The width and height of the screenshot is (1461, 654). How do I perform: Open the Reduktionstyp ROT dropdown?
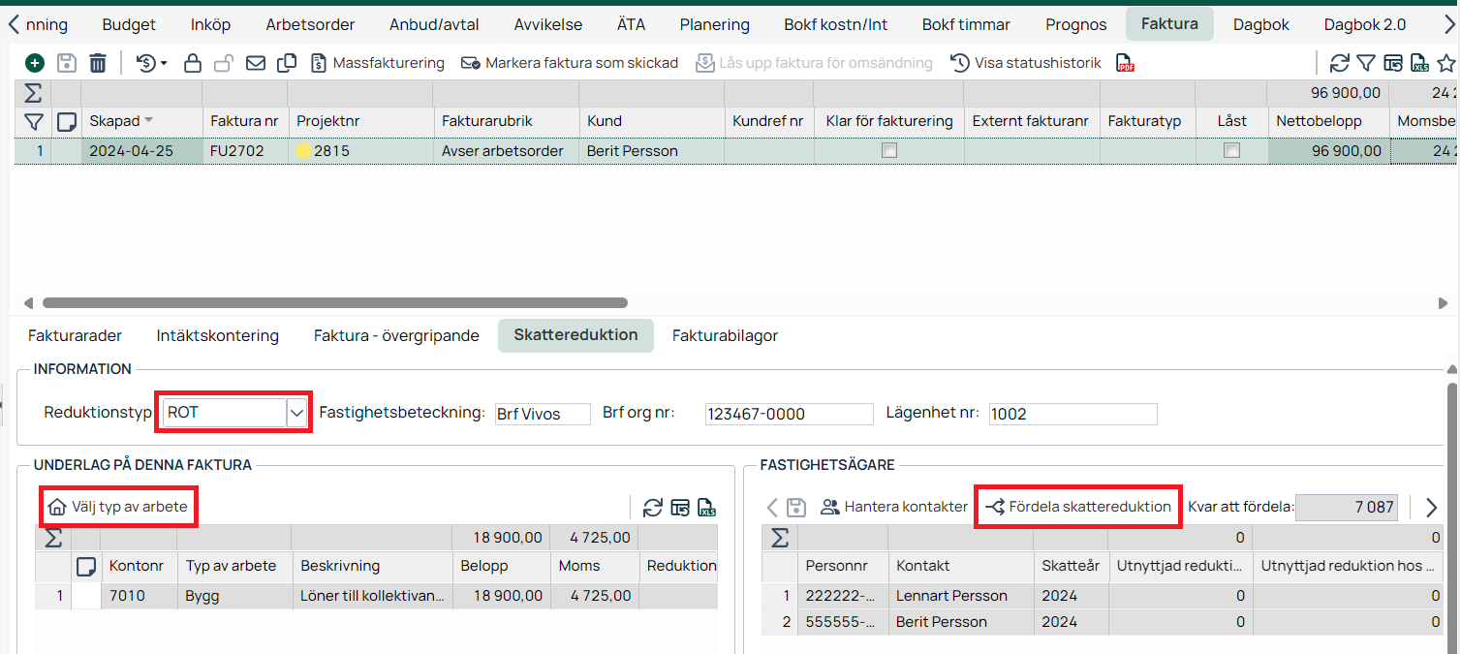tap(297, 413)
